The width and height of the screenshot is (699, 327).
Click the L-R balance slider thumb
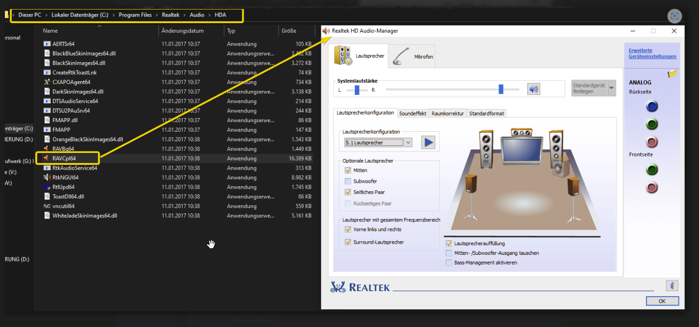click(x=357, y=90)
